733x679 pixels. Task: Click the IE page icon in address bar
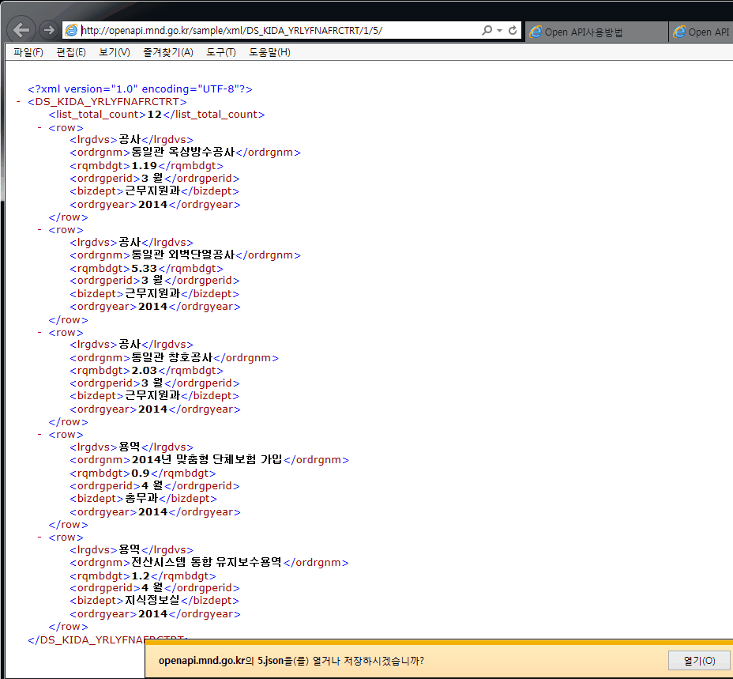tap(72, 30)
